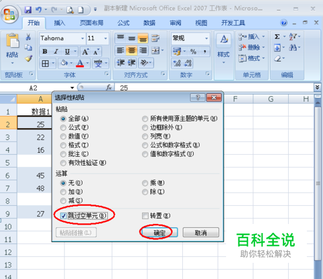This screenshot has height=279, width=323.
Task: Increase indent
Action: tap(132, 63)
